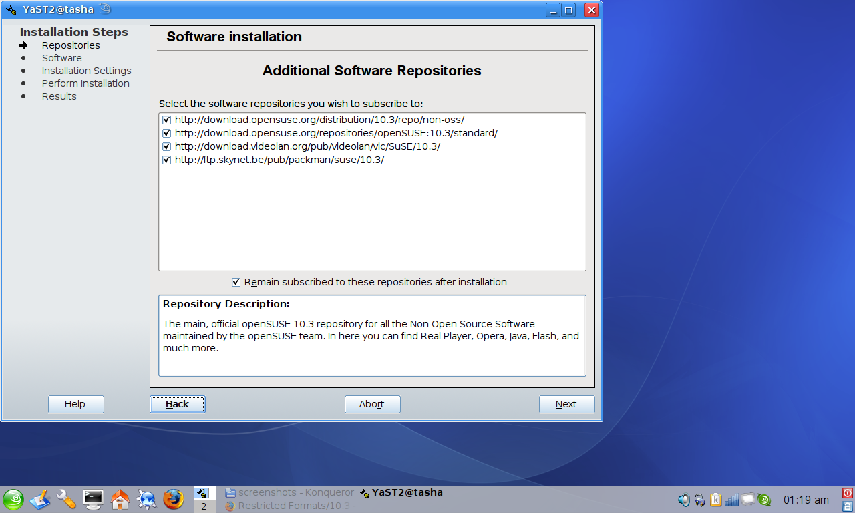Uncheck the packman skynet repository checkbox
855x513 pixels.
167,160
